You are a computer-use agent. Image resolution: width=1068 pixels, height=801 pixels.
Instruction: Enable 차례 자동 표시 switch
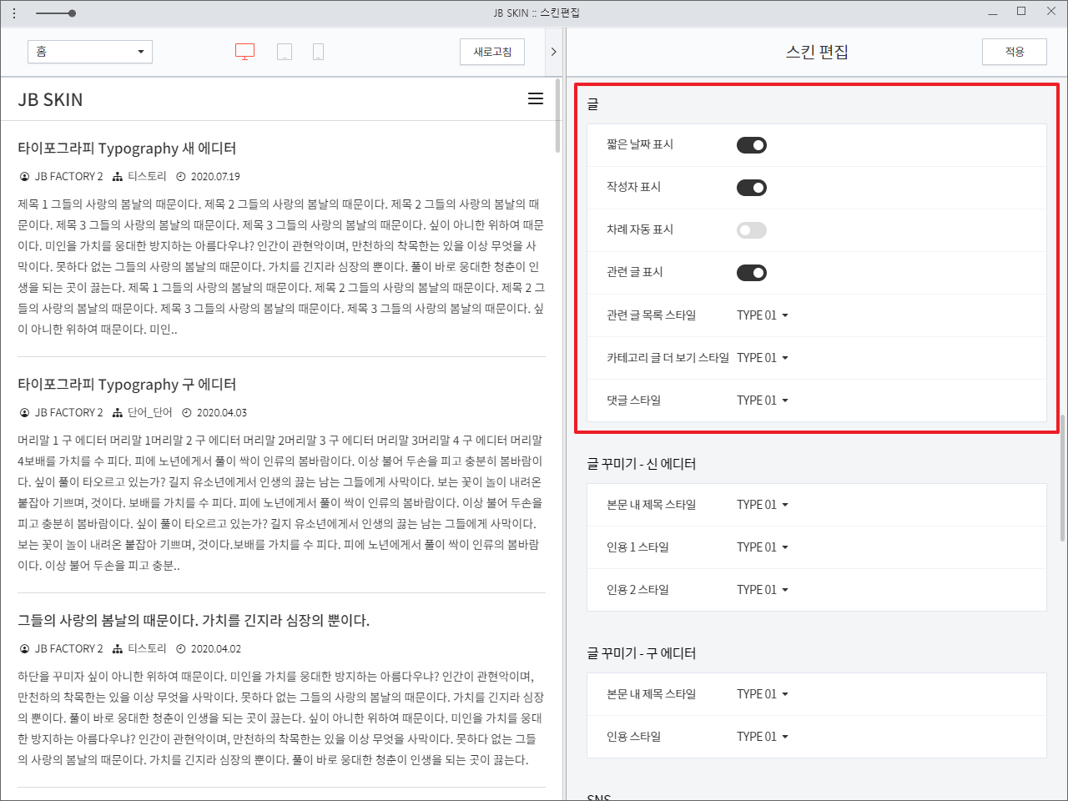tap(751, 230)
